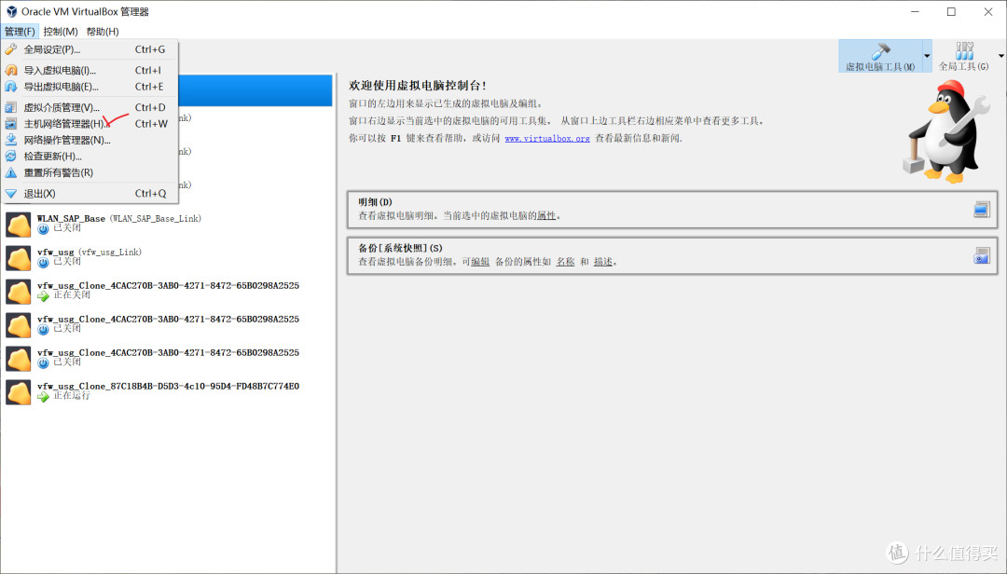
Task: Open 虚拟介质管理(V) media manager icon
Action: coord(11,107)
